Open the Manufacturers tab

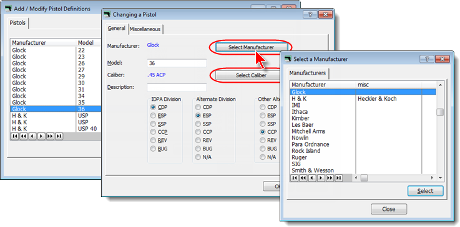pyautogui.click(x=308, y=73)
